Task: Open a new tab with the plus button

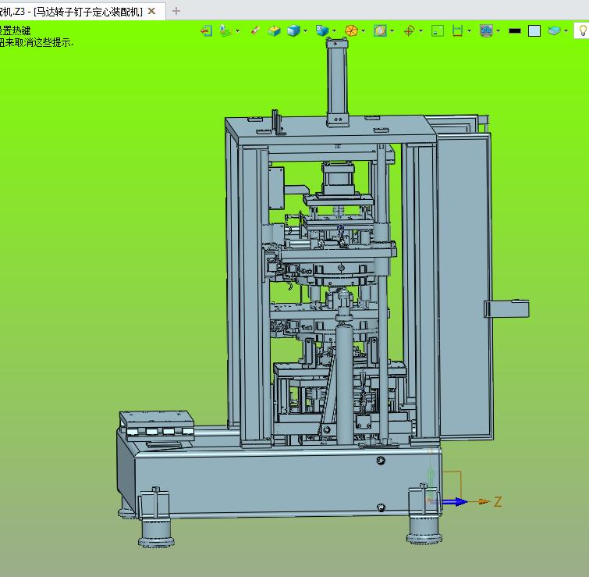Action: [176, 11]
